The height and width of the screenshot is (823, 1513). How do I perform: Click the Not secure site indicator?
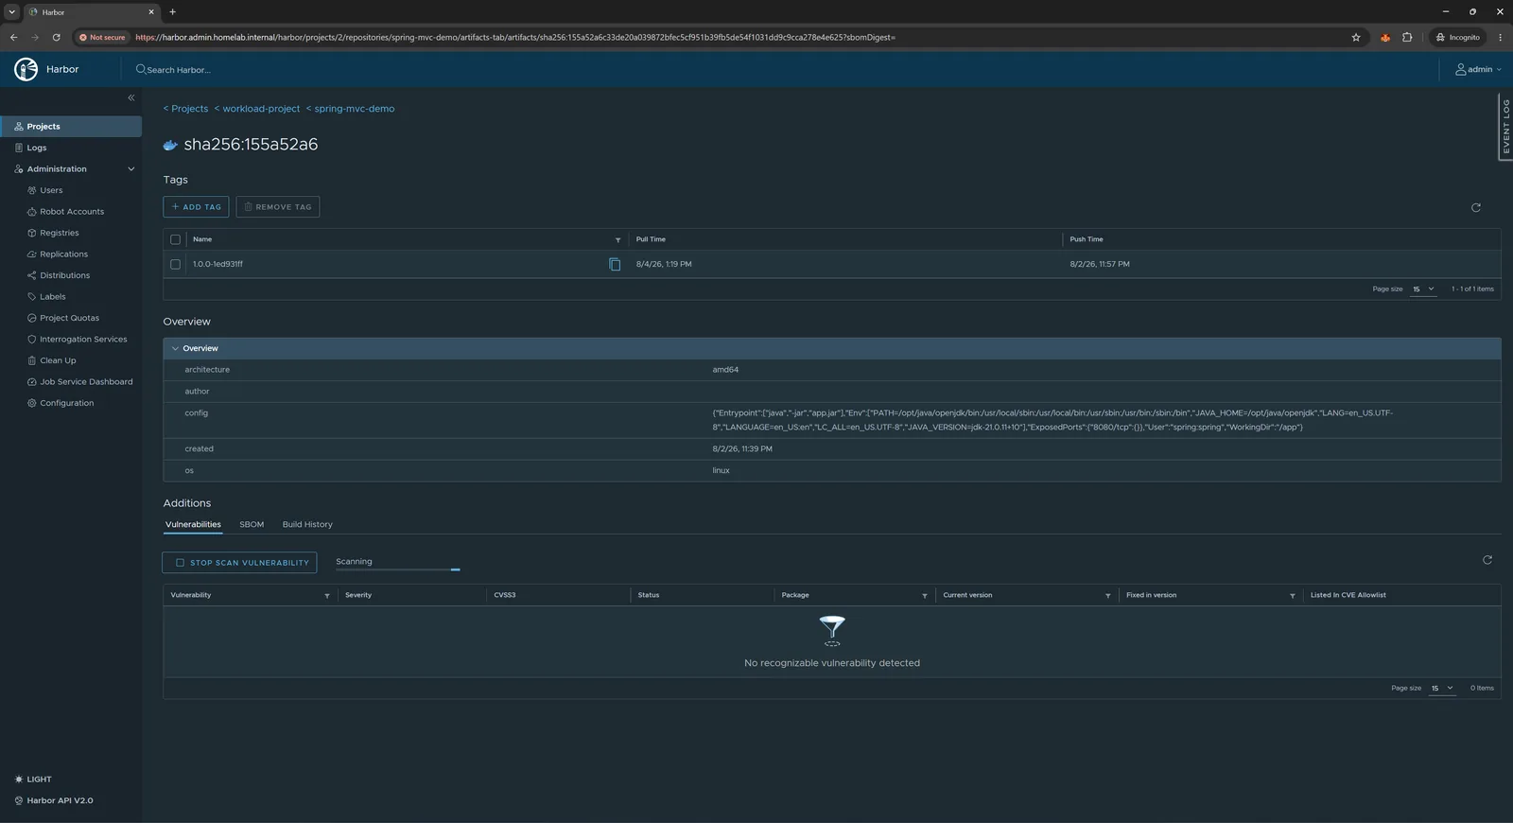tap(103, 37)
